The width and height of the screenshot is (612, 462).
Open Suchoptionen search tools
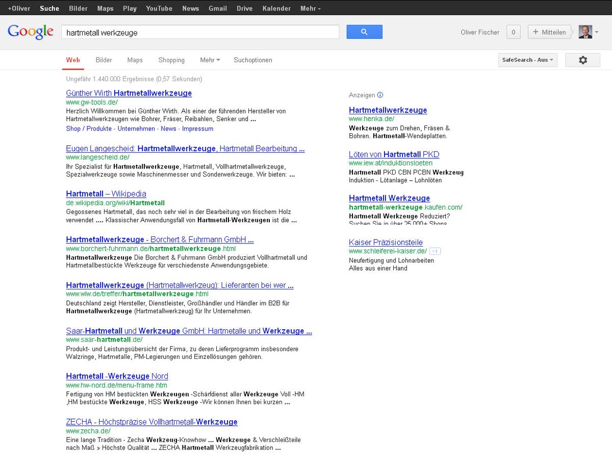click(253, 60)
